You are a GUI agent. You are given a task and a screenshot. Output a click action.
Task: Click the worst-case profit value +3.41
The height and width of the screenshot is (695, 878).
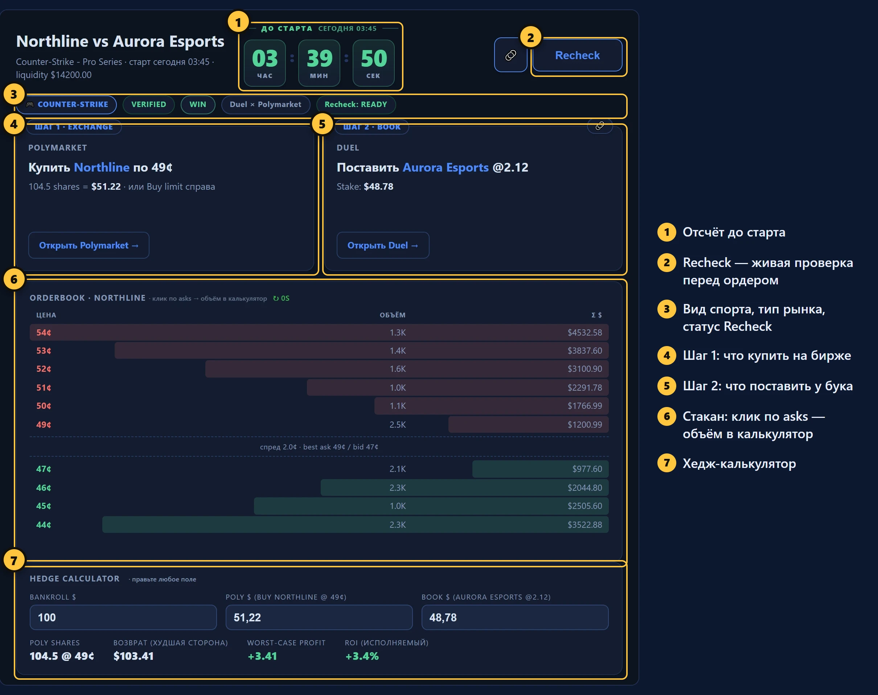tap(263, 656)
